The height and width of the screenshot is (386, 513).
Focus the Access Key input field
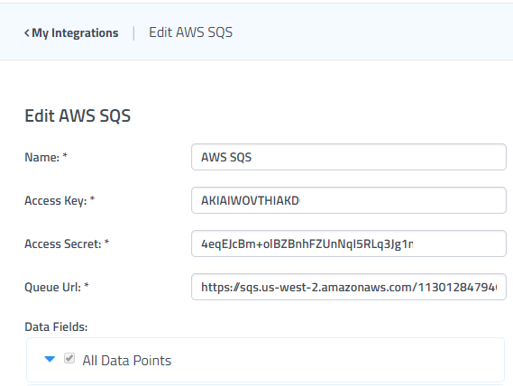pyautogui.click(x=349, y=200)
